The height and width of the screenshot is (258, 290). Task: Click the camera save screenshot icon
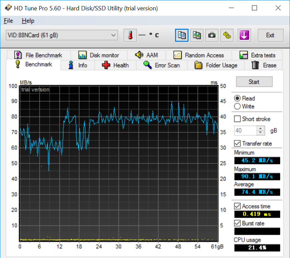(x=212, y=35)
